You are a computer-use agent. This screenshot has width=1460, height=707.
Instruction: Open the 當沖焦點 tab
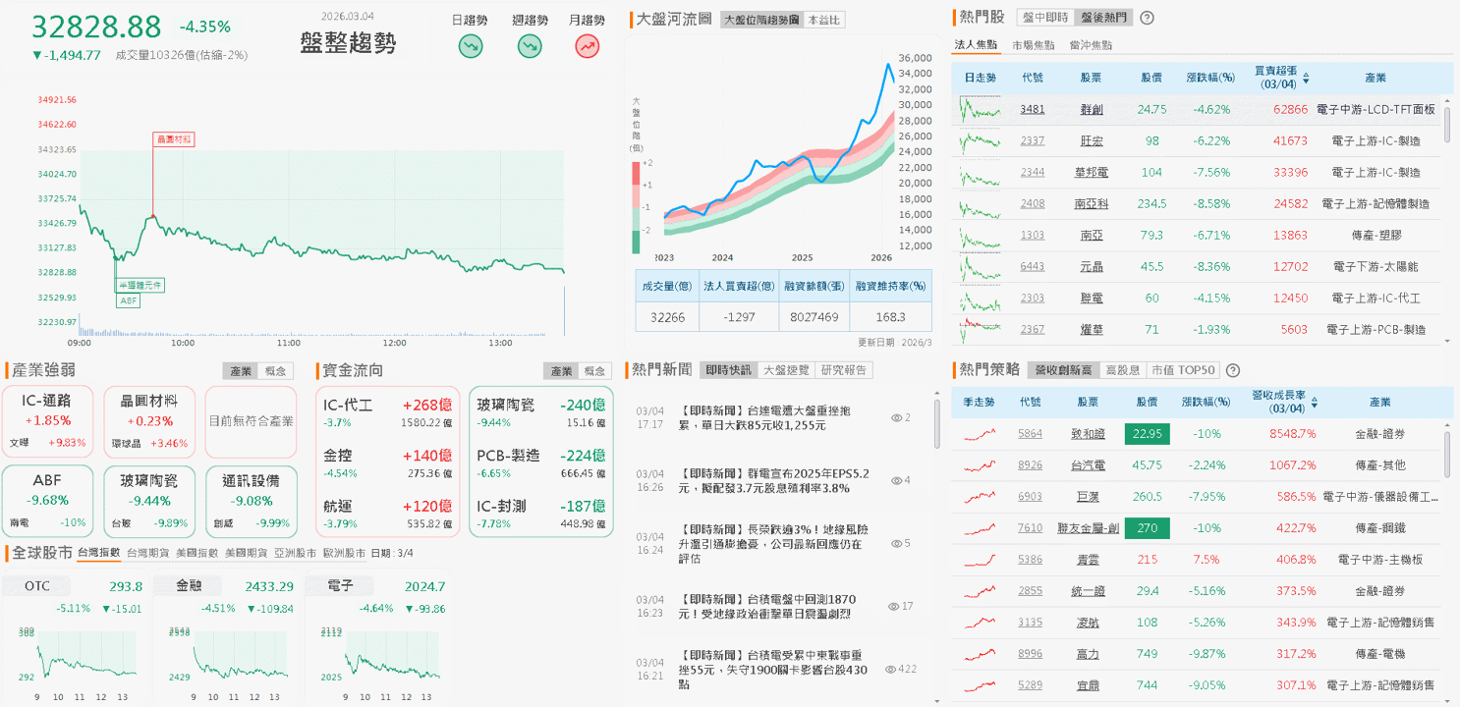(1091, 45)
